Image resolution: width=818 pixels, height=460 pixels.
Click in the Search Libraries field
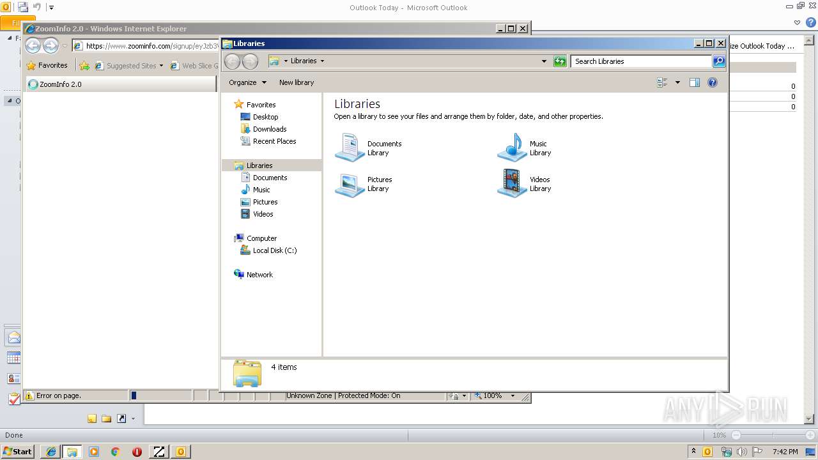pos(641,61)
